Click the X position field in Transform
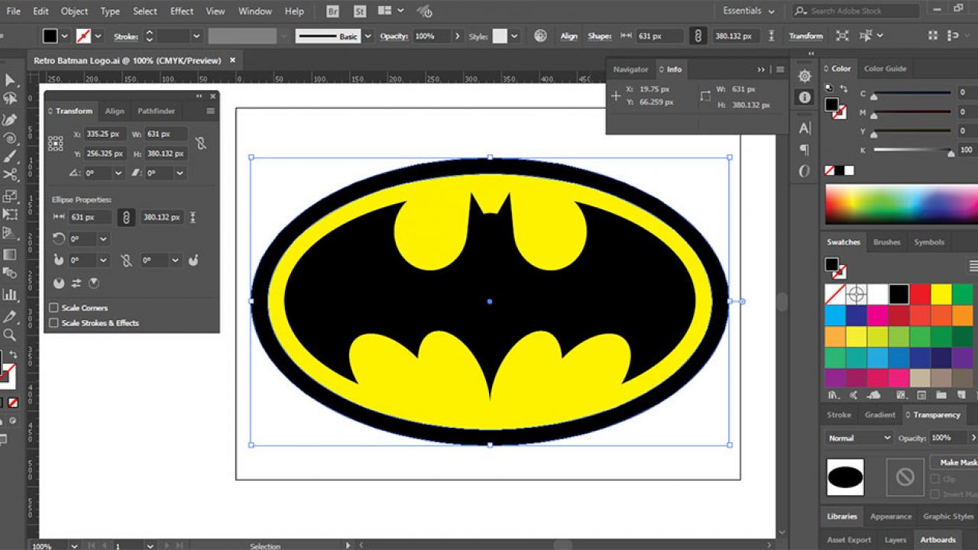Viewport: 978px width, 550px height. (x=105, y=134)
